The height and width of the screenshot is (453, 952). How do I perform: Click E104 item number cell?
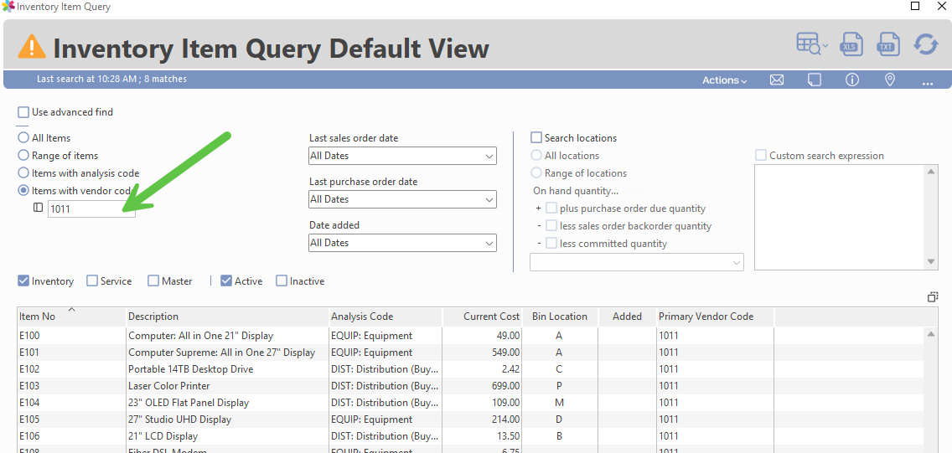point(71,403)
